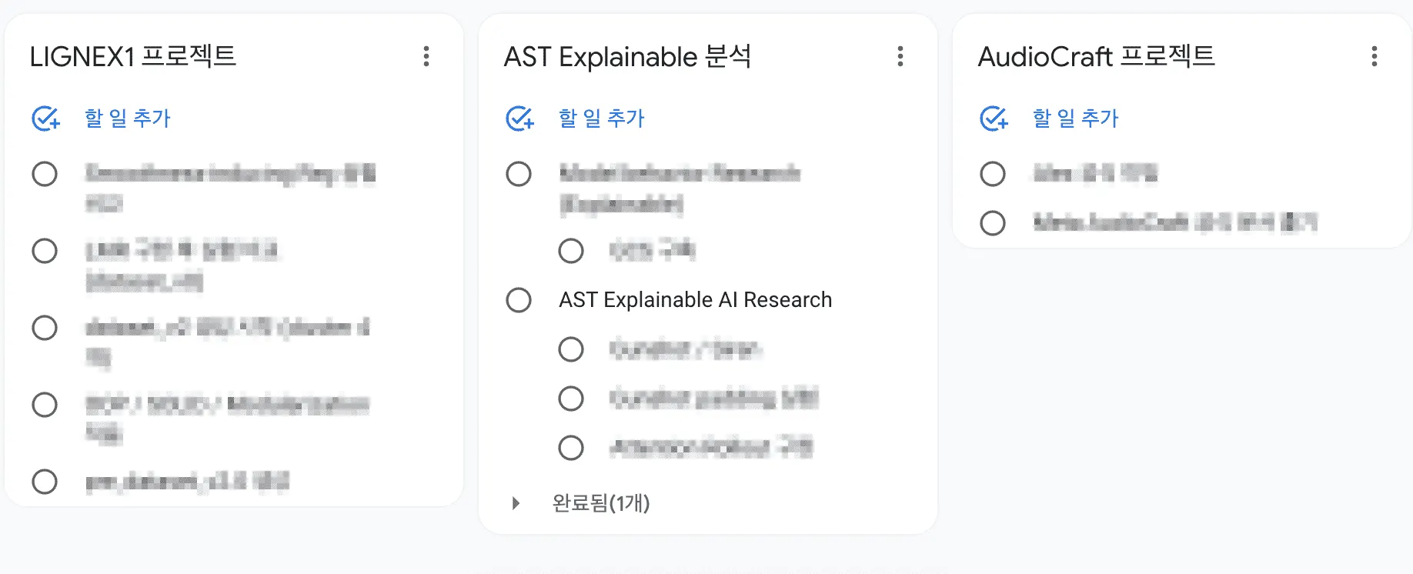Click the add-task checkmark icon in AudioCraft 프로젝트
This screenshot has width=1413, height=574.
click(x=994, y=118)
